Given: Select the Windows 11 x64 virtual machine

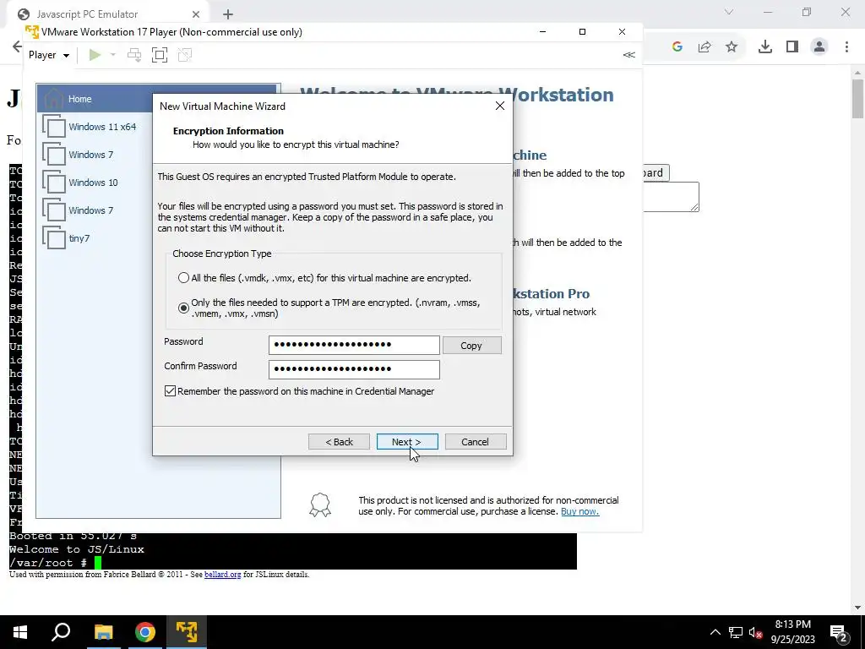Looking at the screenshot, I should (102, 127).
